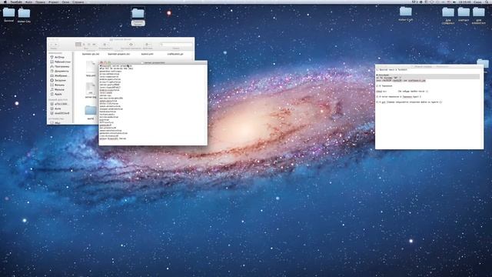Select the world folder in Finder
The height and width of the screenshot is (277, 492).
tap(91, 111)
